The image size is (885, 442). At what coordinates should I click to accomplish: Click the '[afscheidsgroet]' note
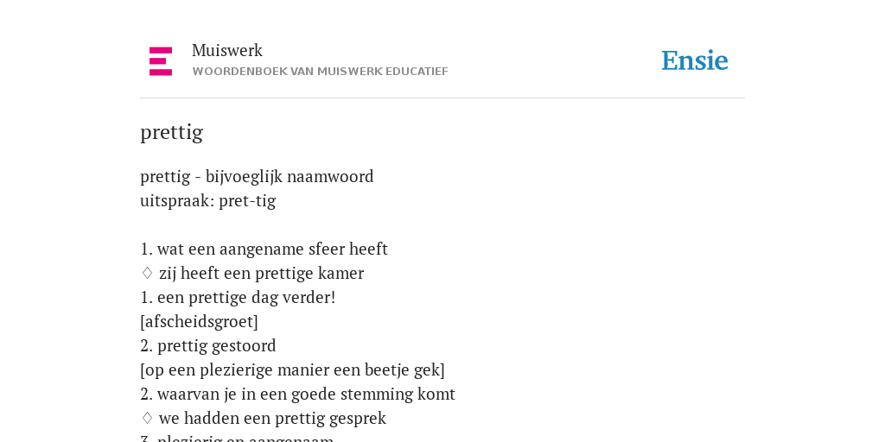(200, 321)
